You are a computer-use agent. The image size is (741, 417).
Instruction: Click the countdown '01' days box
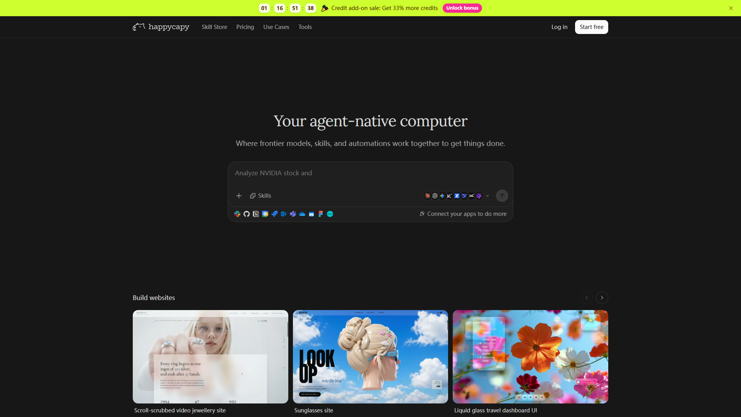(x=264, y=8)
